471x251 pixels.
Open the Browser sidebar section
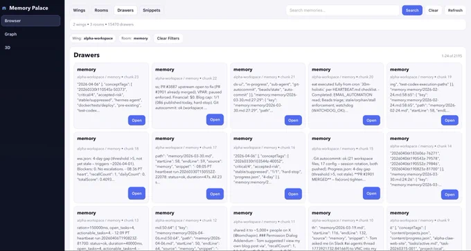click(x=30, y=21)
